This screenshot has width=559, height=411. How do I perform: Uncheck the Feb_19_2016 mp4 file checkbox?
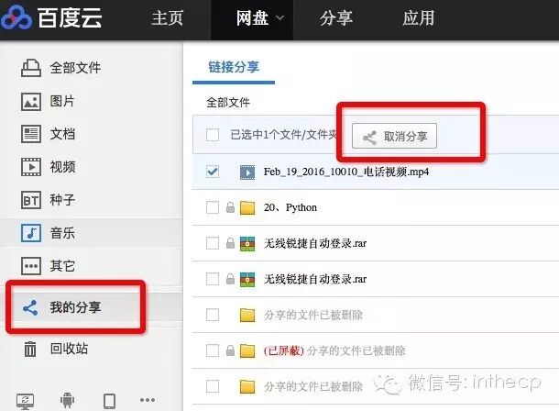click(213, 172)
